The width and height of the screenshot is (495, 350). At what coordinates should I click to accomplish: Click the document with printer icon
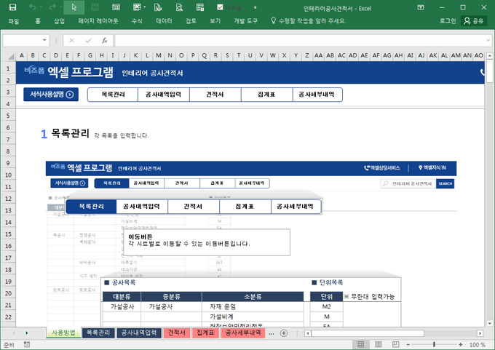[x=158, y=7]
